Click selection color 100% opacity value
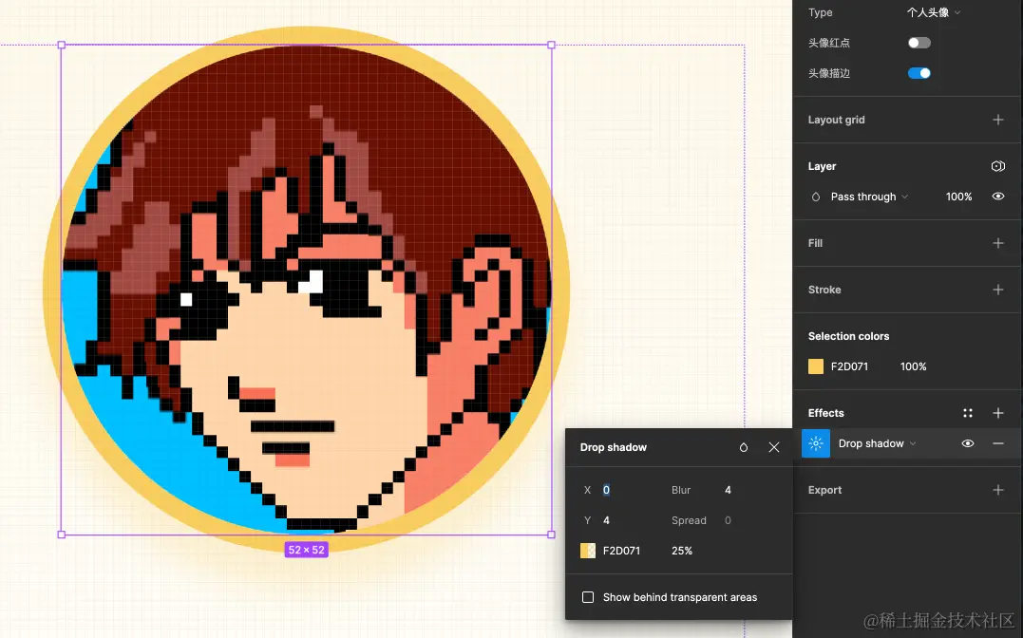 913,366
